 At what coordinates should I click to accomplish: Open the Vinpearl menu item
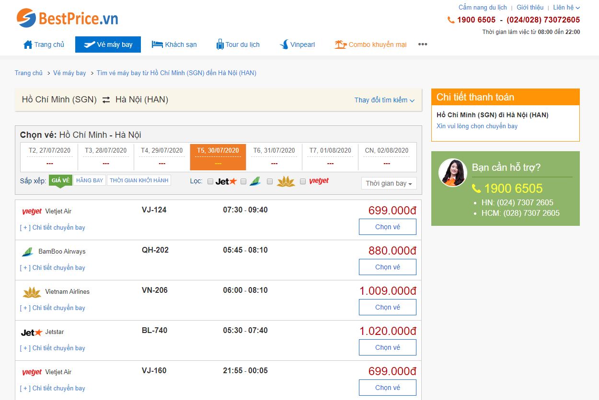[297, 44]
